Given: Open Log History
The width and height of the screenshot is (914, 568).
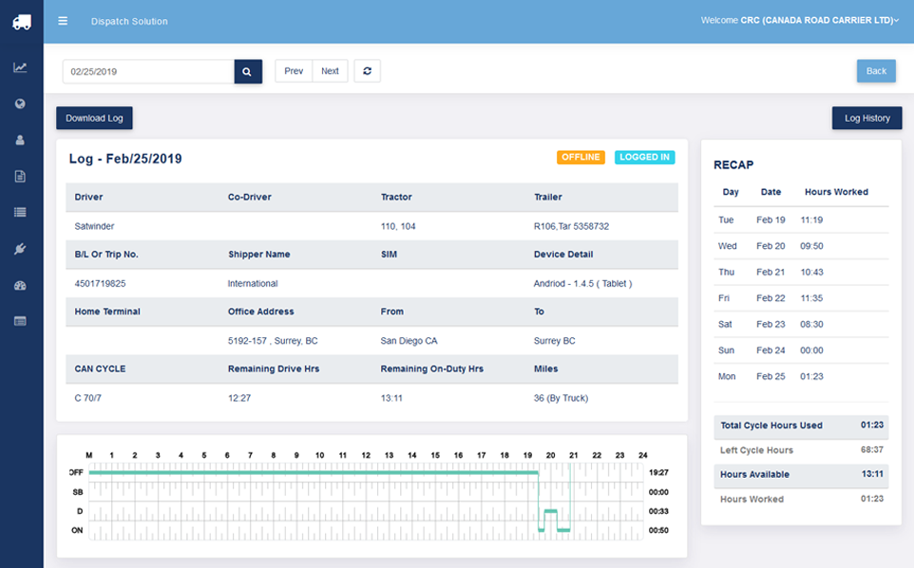Looking at the screenshot, I should (x=866, y=118).
